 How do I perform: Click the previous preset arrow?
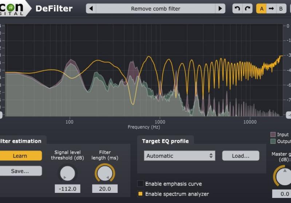[x=91, y=9]
